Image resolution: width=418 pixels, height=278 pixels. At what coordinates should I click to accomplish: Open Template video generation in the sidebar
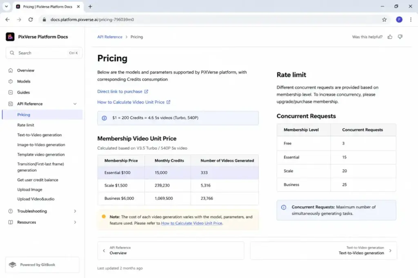41,154
